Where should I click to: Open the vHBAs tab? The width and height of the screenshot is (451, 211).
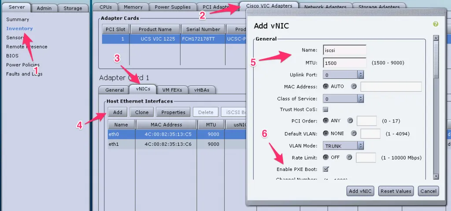[202, 90]
